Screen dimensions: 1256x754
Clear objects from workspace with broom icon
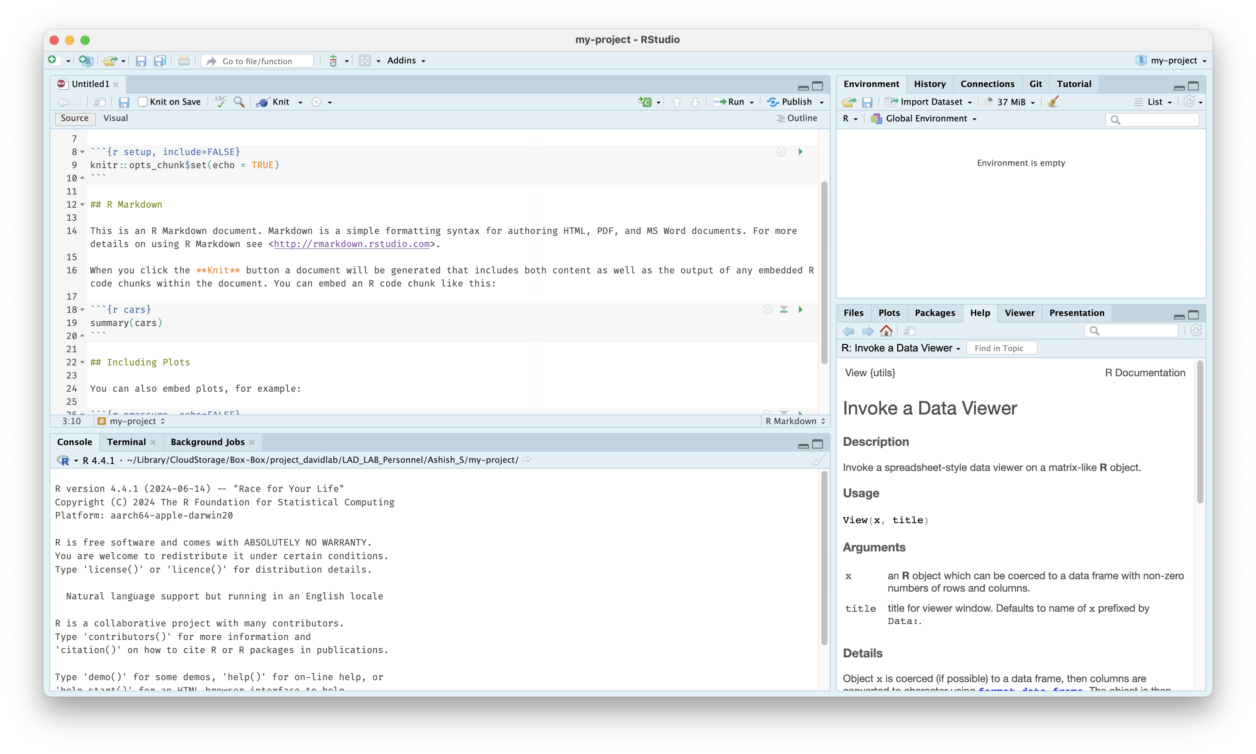(1053, 102)
